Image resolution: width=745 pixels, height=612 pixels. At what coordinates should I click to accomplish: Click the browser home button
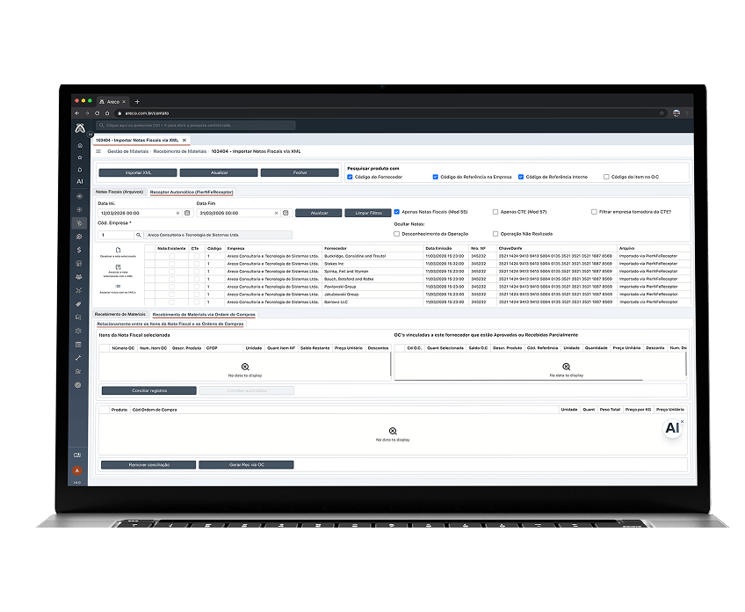pyautogui.click(x=107, y=113)
